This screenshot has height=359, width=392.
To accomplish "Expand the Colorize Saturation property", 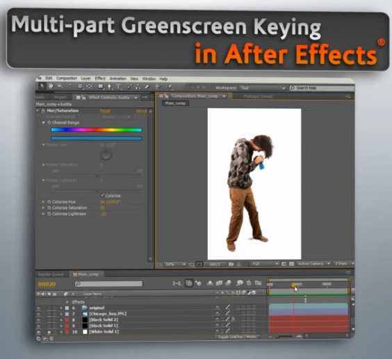I will [43, 208].
